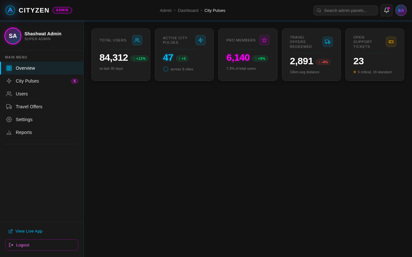Click the City Pulses notification badge showing 5
Screen dimensions: 412x257
tap(75, 81)
